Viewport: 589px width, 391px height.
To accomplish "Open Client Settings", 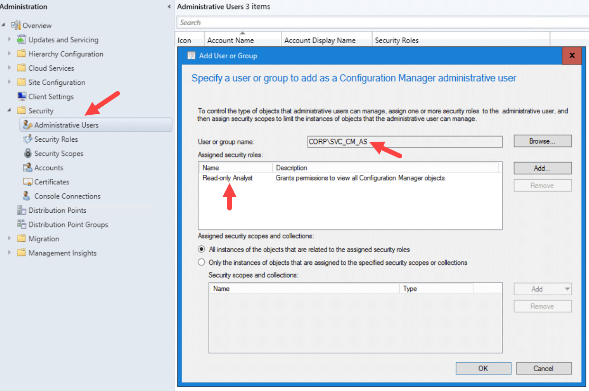I will 52,96.
